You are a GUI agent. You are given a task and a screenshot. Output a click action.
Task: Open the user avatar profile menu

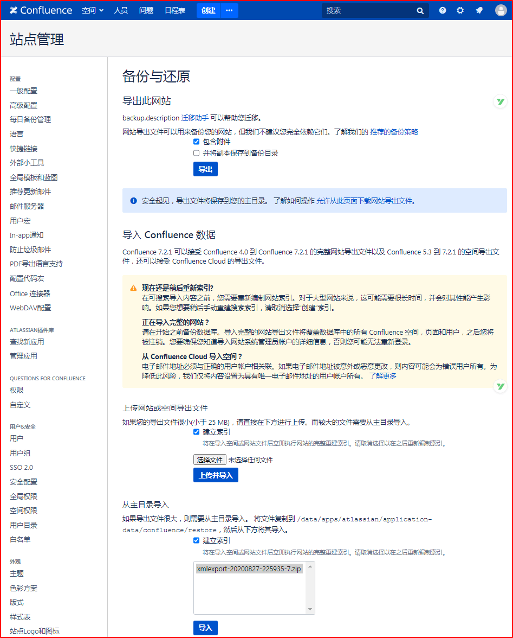tap(501, 10)
